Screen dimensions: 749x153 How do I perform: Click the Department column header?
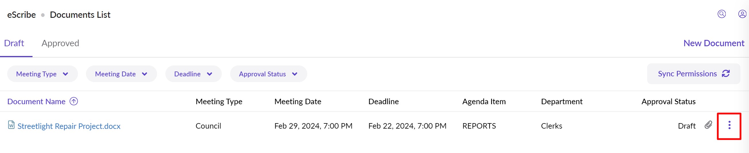[x=561, y=102]
